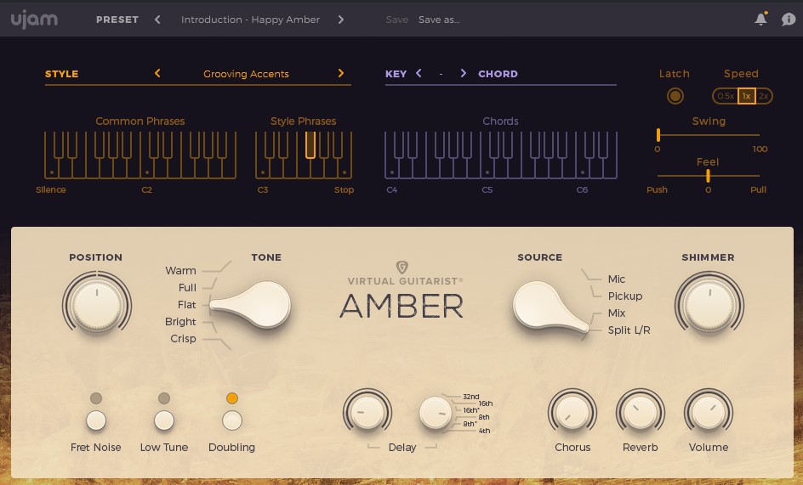This screenshot has width=803, height=485.
Task: Click the Reverb knob
Action: [640, 414]
